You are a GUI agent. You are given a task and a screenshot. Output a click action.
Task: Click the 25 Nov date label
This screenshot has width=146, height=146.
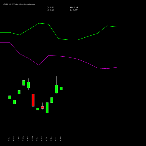[x=28, y=139]
